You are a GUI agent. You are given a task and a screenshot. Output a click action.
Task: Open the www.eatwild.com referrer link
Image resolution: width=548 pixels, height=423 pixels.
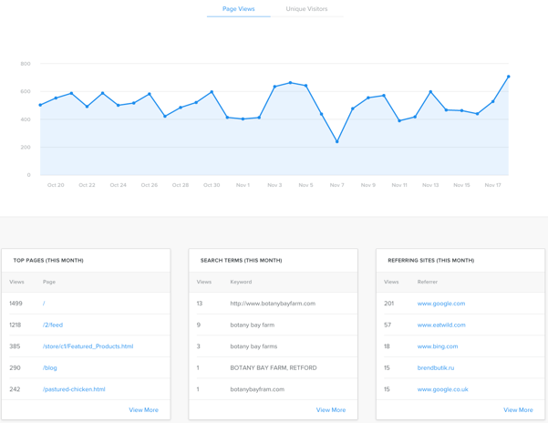point(441,325)
